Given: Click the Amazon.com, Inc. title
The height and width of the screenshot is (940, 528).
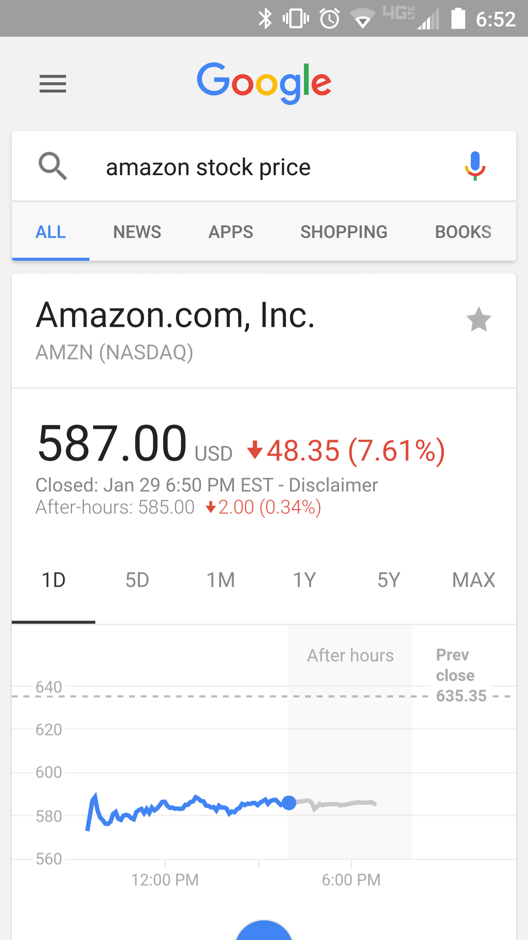Looking at the screenshot, I should [175, 315].
